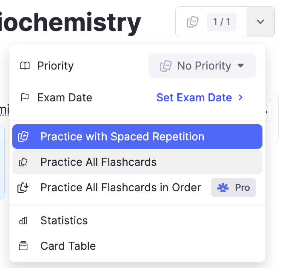Choose Practice All Flashcards option

[98, 162]
